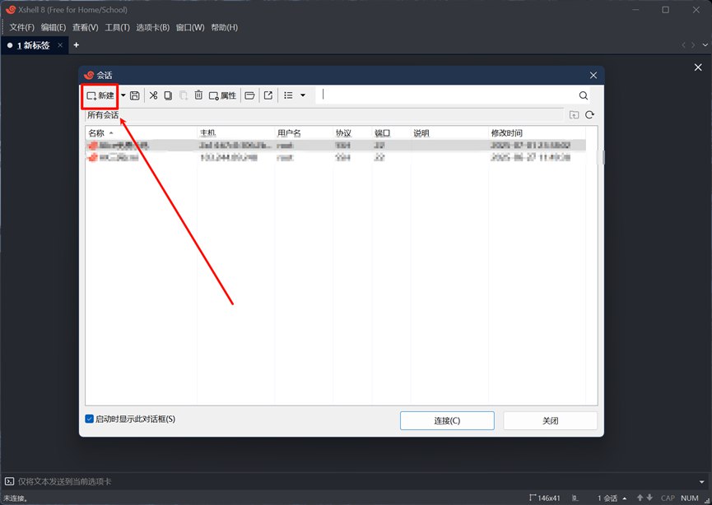Click the open folder icon above the session list

(x=574, y=115)
